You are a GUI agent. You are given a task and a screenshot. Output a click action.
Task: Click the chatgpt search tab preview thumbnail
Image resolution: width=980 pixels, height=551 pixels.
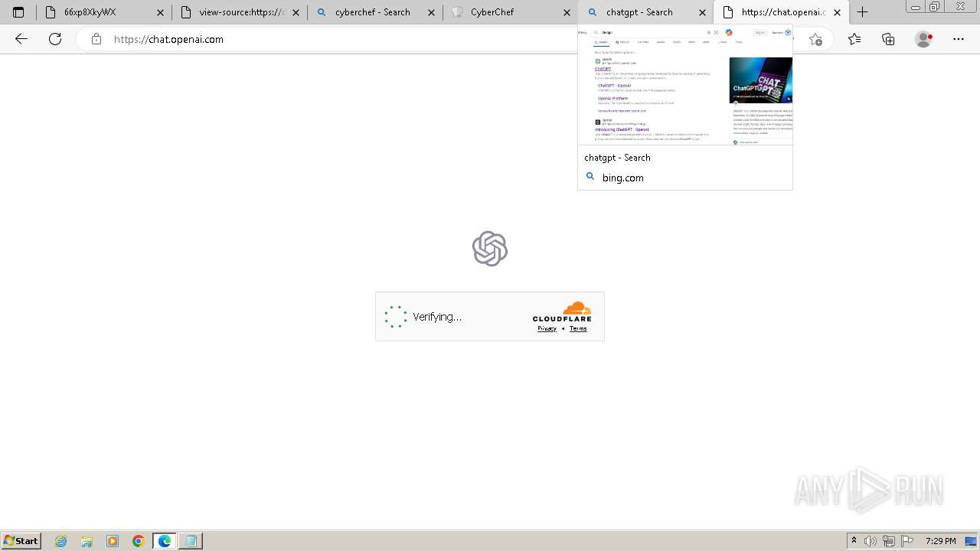click(x=685, y=85)
